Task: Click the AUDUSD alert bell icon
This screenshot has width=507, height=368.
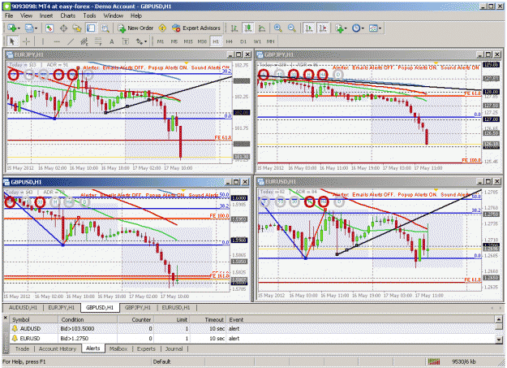Action: [15, 328]
